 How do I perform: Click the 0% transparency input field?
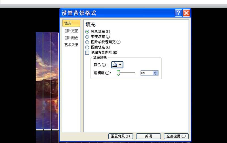tap(147, 73)
